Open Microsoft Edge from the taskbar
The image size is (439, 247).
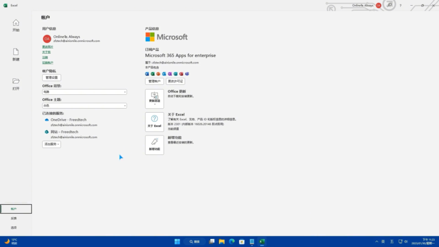click(232, 242)
